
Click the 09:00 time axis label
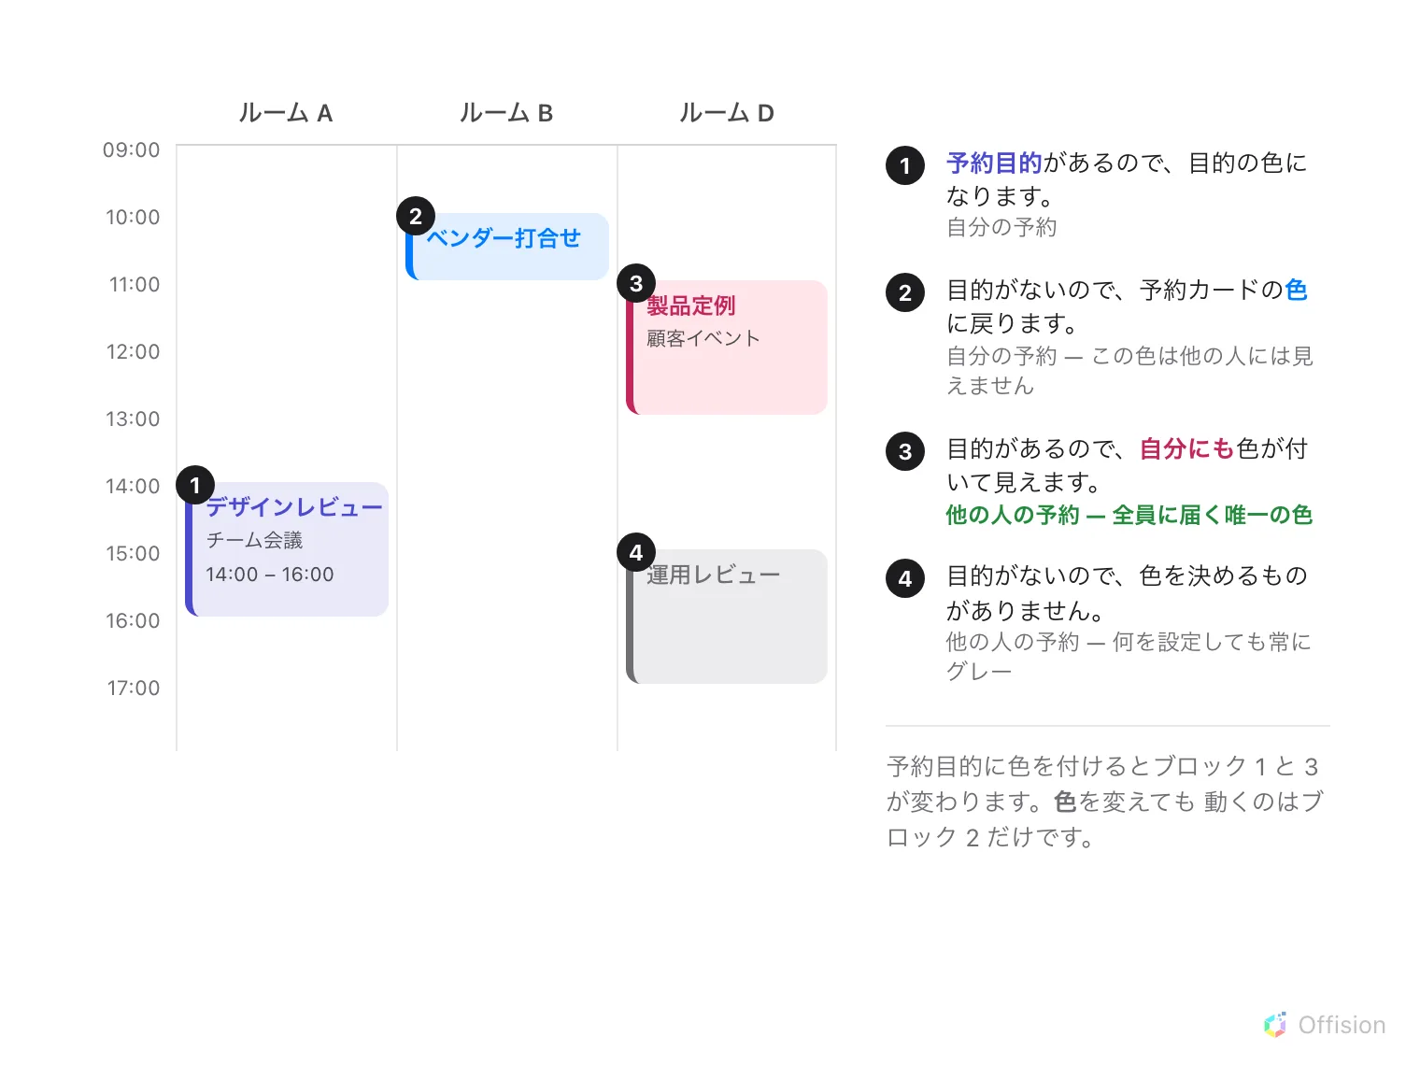(x=132, y=149)
